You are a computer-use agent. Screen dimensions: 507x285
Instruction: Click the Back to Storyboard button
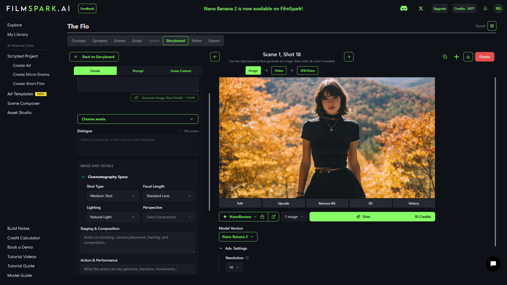[x=94, y=57]
